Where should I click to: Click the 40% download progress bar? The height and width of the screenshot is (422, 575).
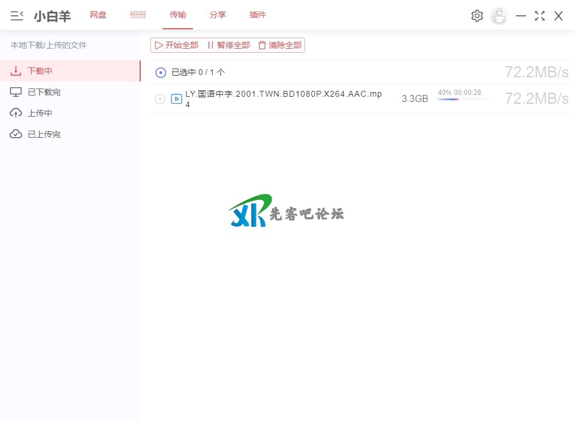coord(464,99)
